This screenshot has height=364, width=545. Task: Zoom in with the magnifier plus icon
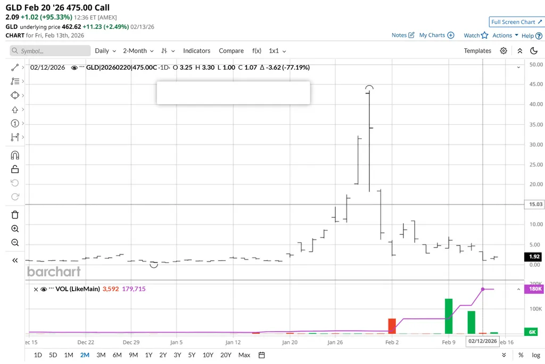[15, 229]
